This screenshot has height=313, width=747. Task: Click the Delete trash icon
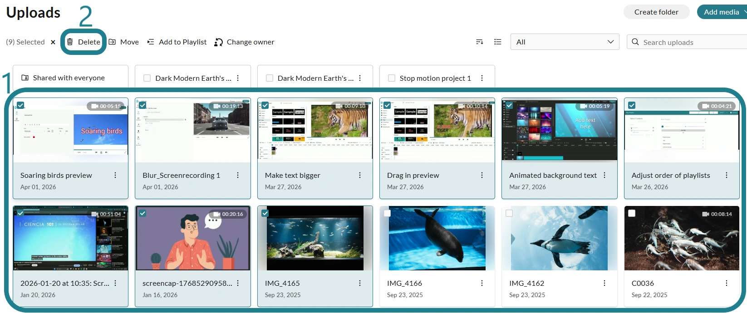point(70,42)
